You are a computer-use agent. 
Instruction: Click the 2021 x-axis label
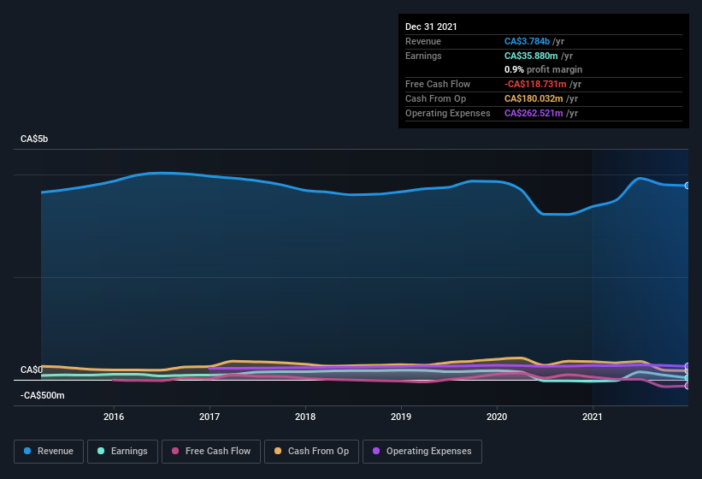point(593,417)
